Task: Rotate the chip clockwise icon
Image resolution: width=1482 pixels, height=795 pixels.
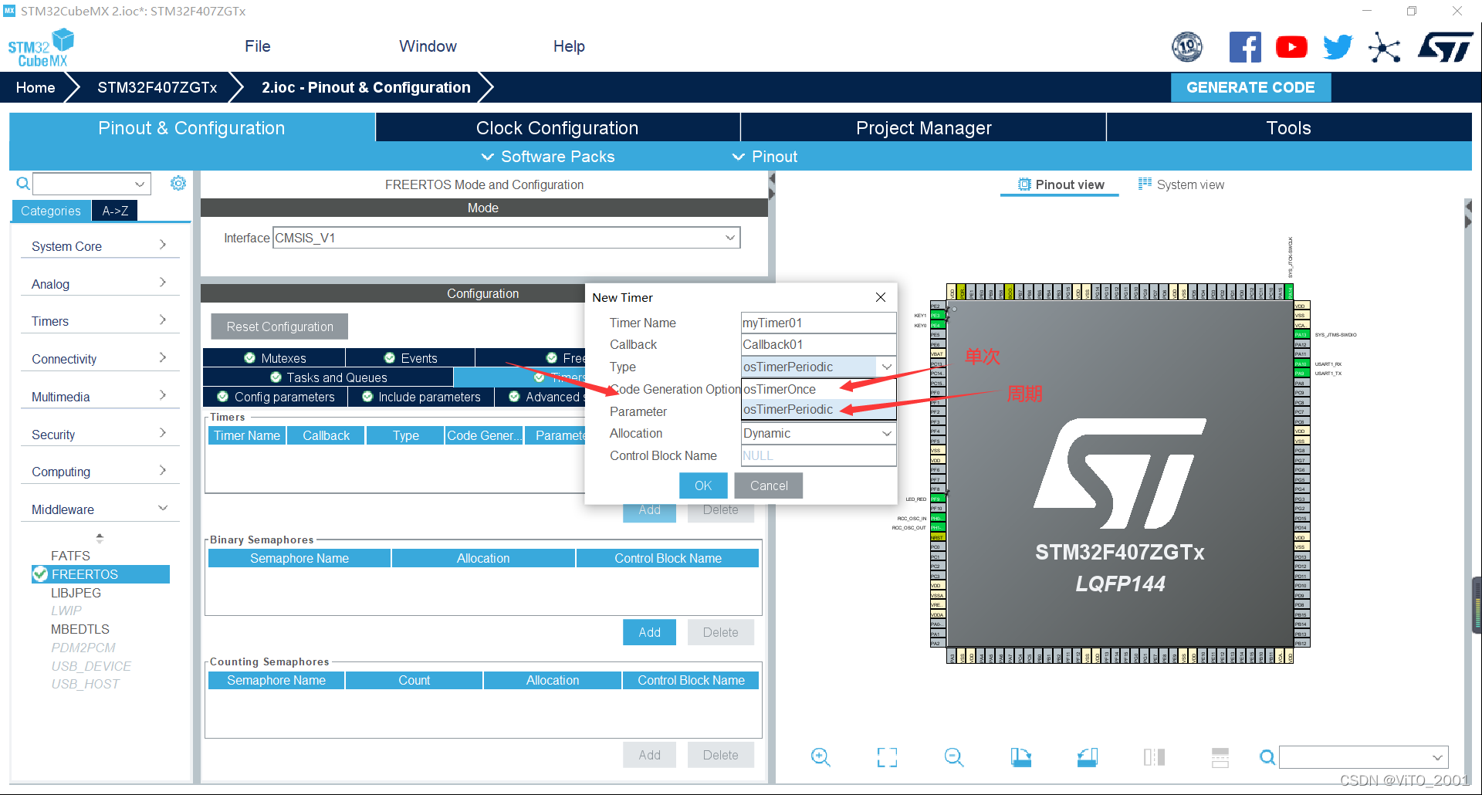Action: [x=1020, y=757]
